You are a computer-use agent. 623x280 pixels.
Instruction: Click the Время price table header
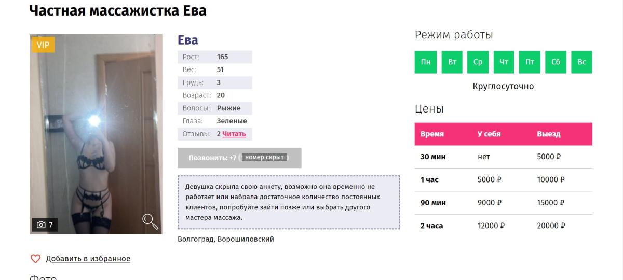[x=432, y=134]
